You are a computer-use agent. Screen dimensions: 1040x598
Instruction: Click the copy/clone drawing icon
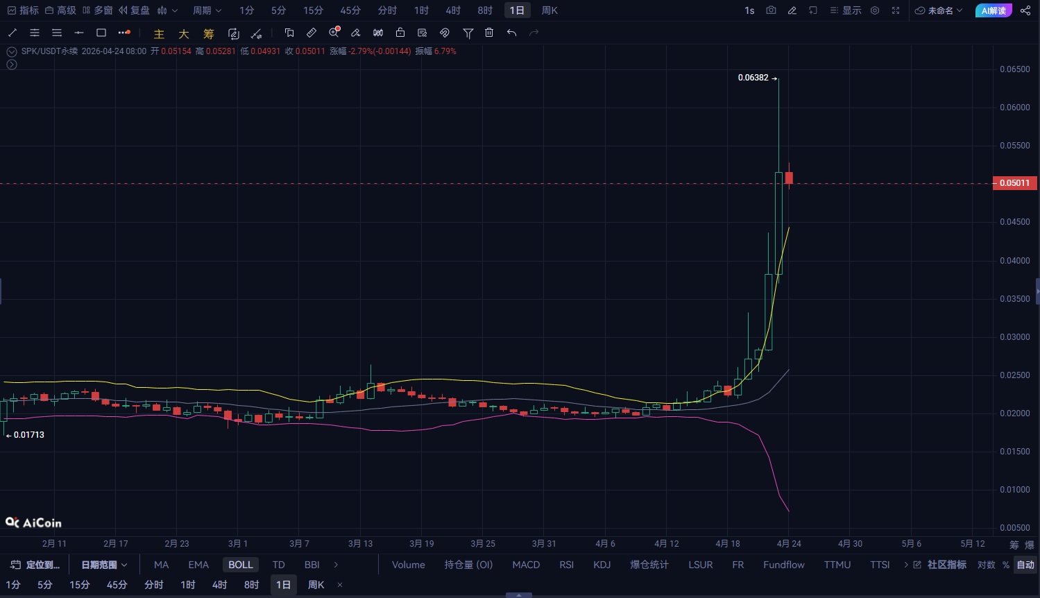289,33
